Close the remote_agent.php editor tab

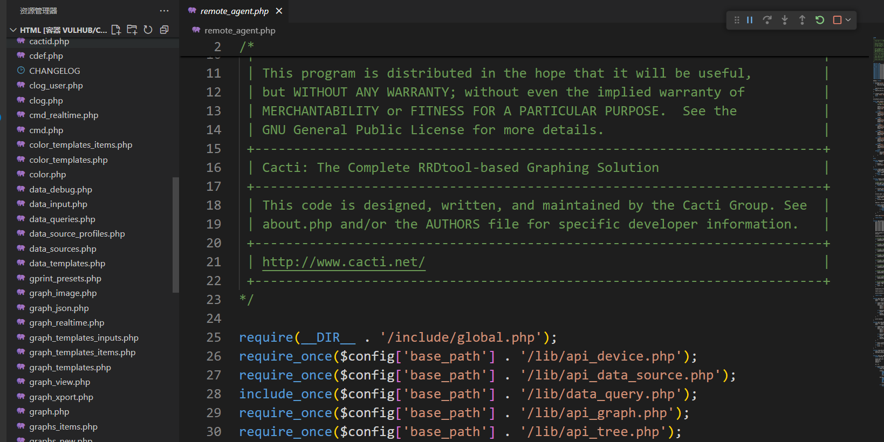[x=279, y=11]
